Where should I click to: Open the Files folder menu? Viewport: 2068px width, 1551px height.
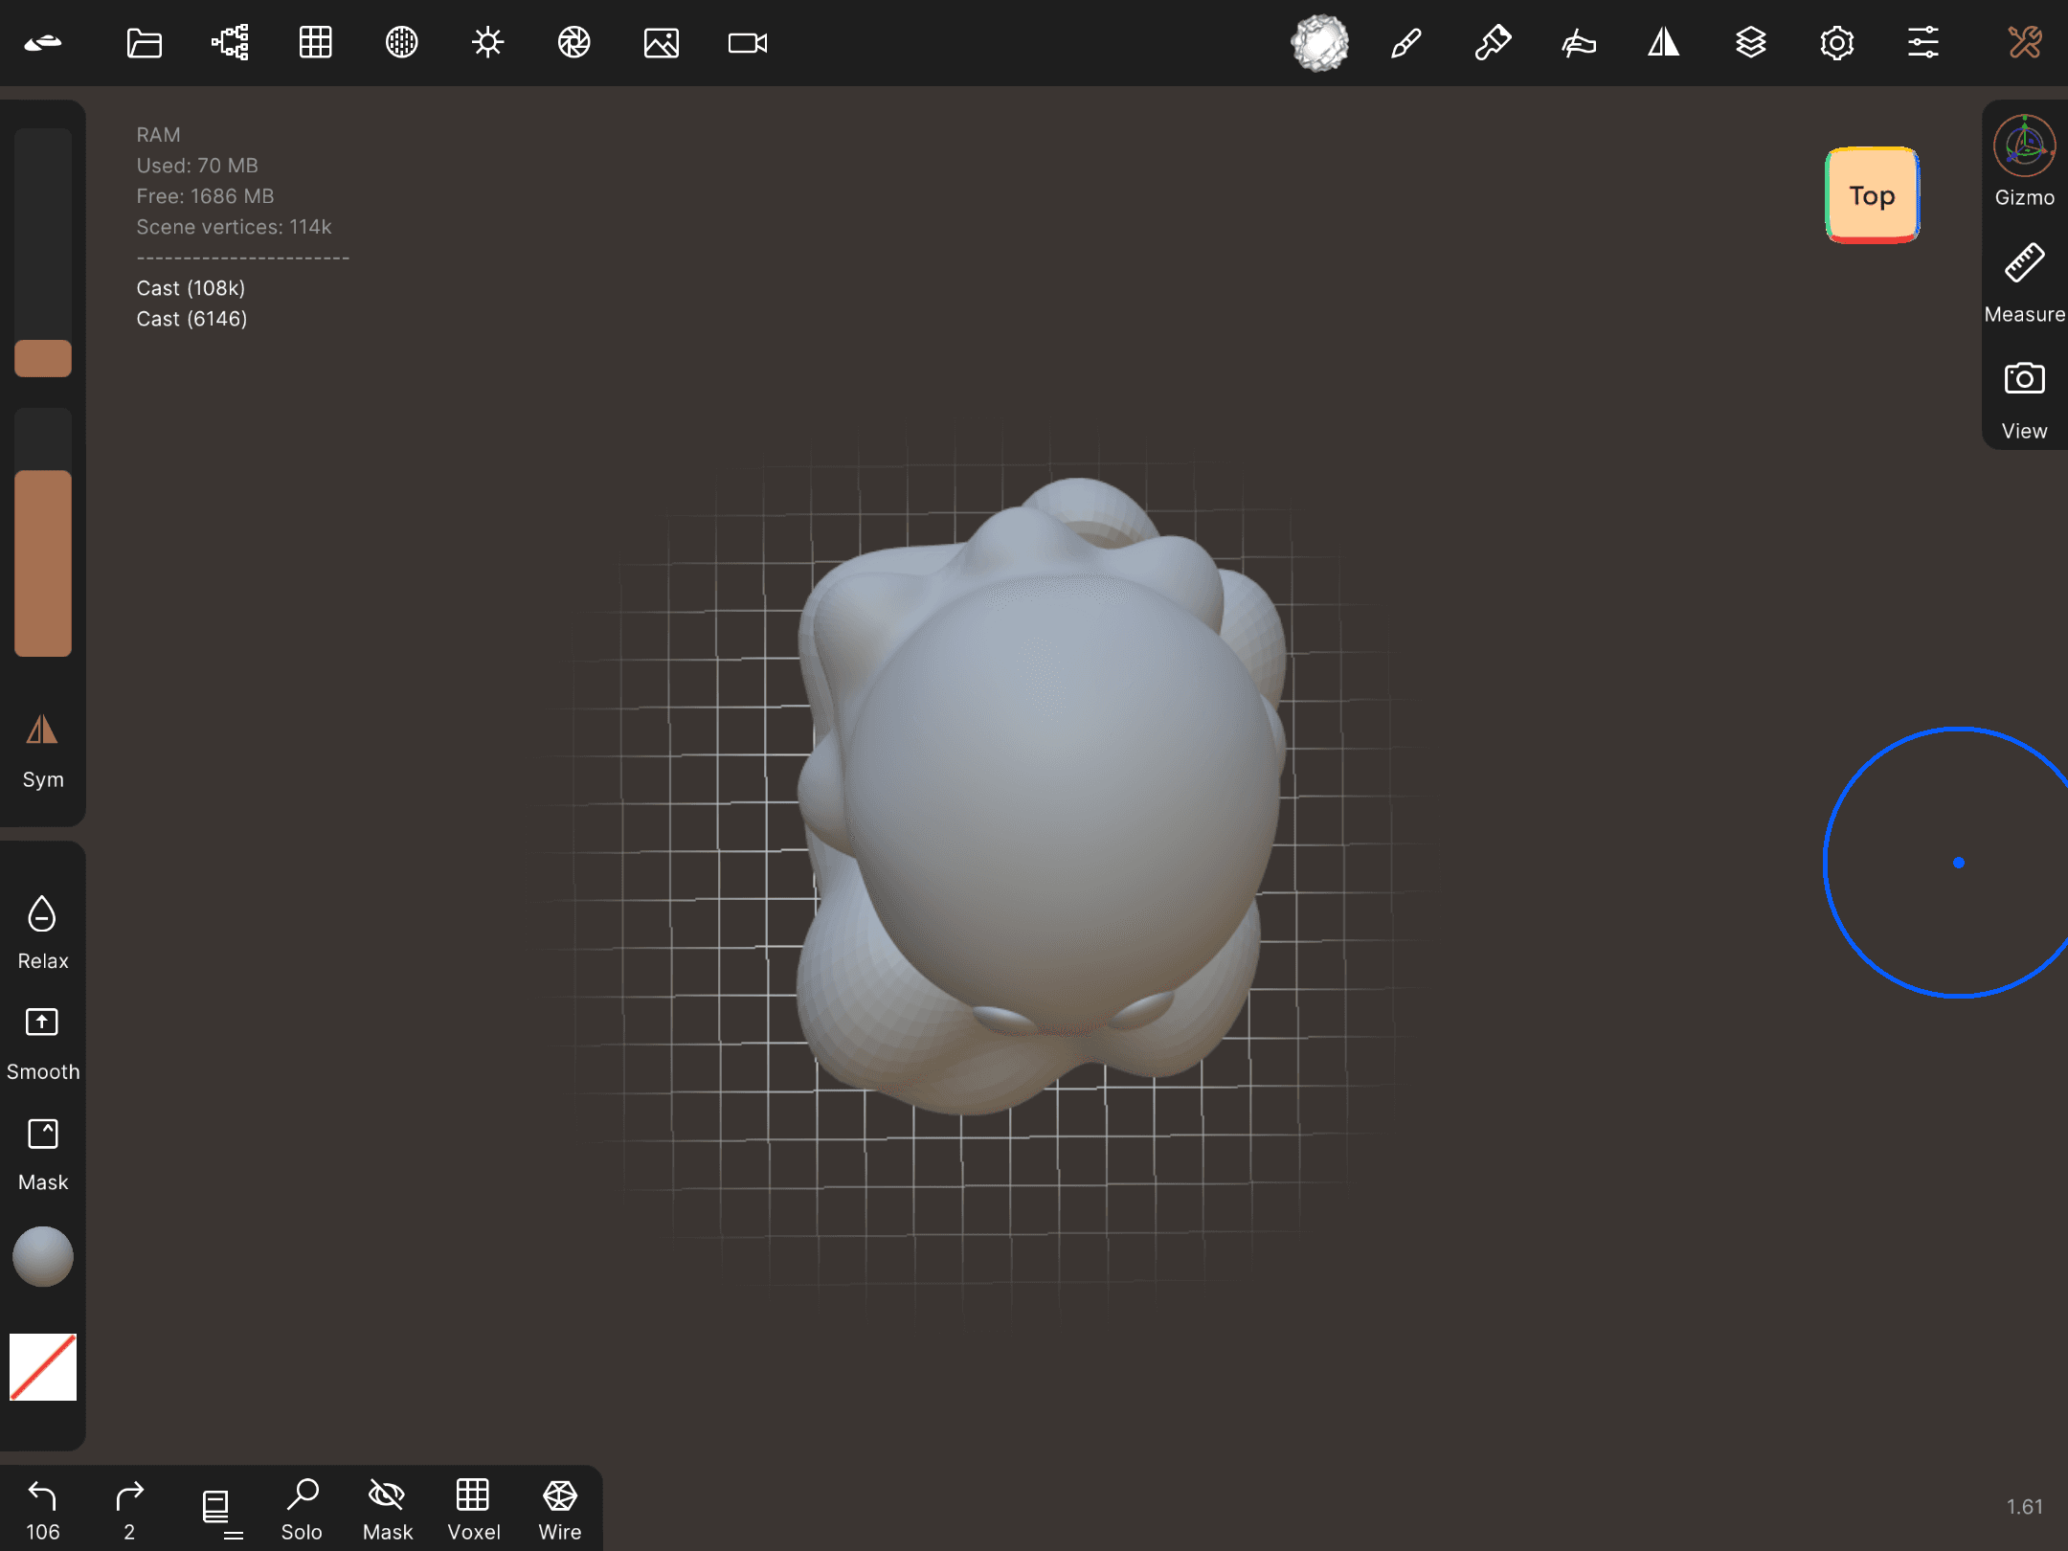144,43
